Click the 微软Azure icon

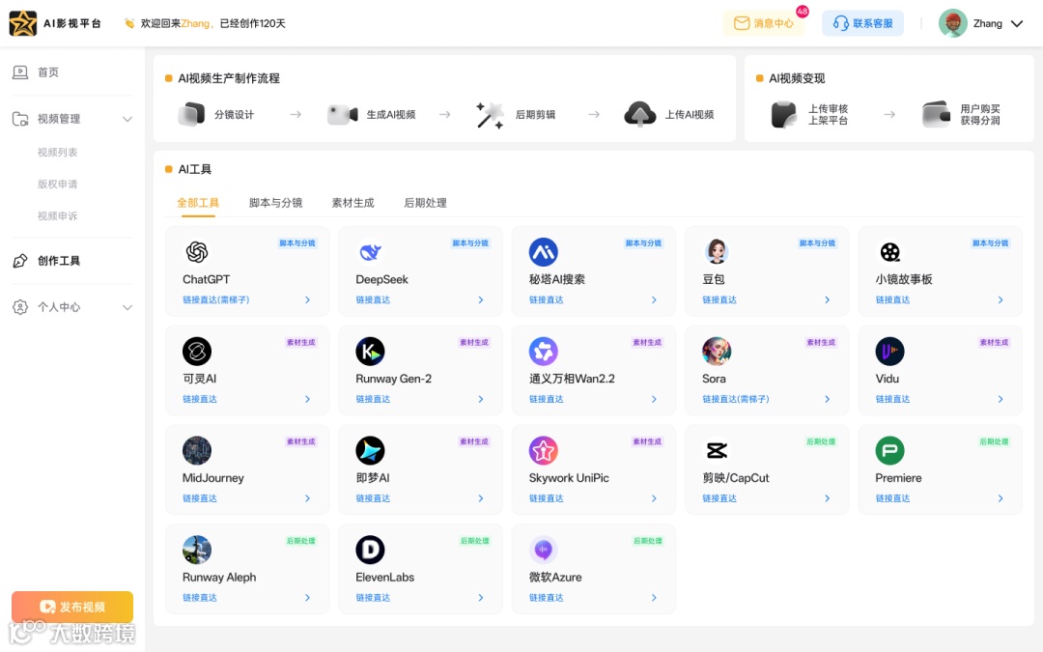tap(544, 550)
